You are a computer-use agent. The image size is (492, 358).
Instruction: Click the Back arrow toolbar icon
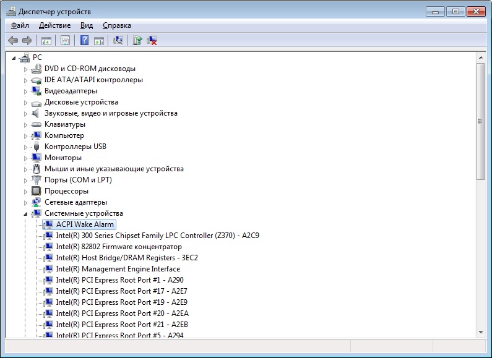point(13,40)
